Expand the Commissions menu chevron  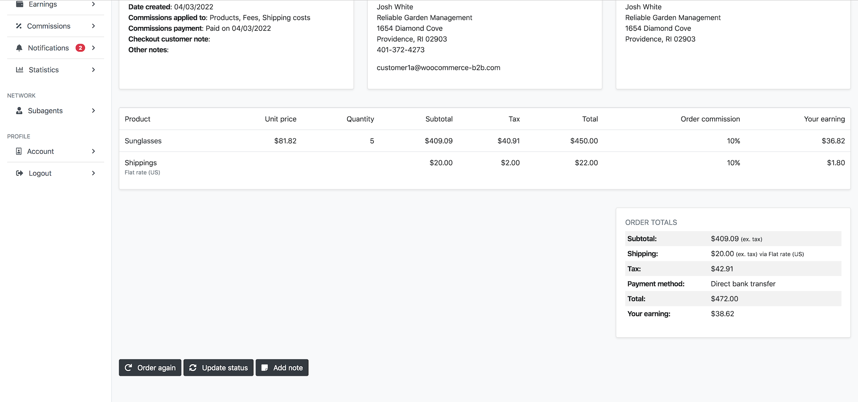(93, 26)
